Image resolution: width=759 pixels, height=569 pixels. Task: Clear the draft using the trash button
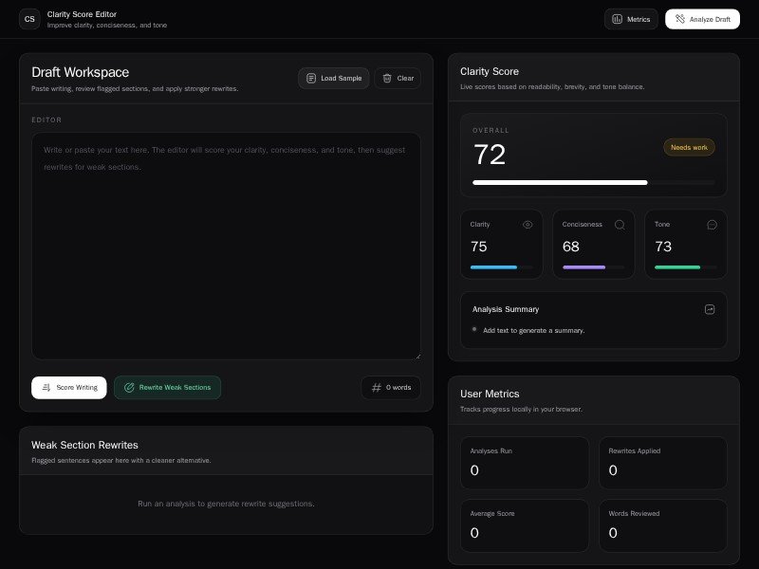point(398,78)
